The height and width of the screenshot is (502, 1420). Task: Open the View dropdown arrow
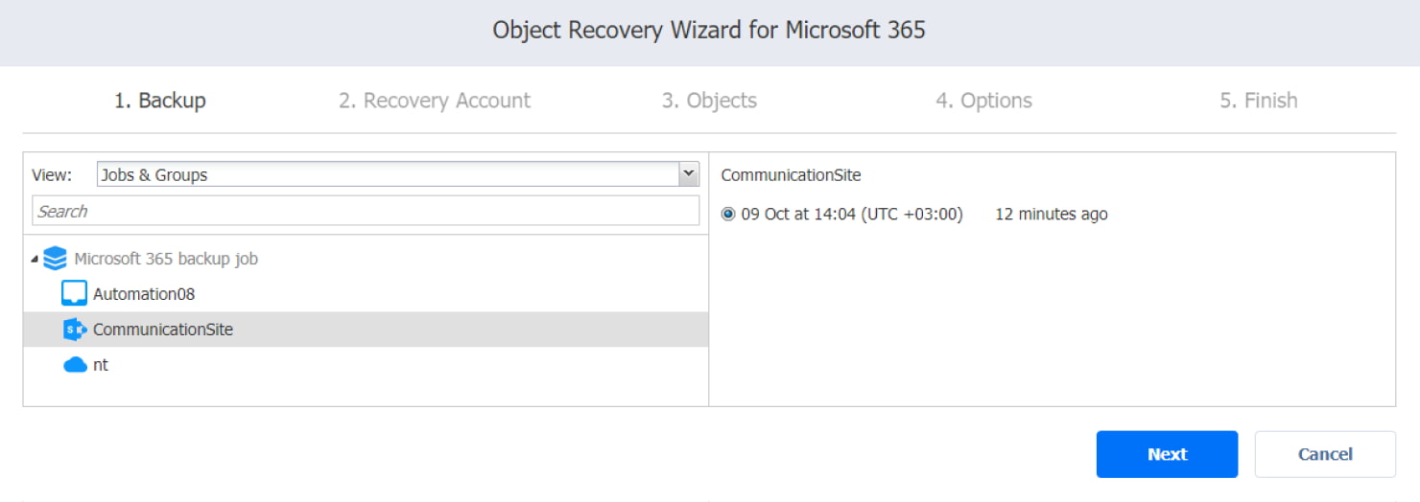click(688, 174)
